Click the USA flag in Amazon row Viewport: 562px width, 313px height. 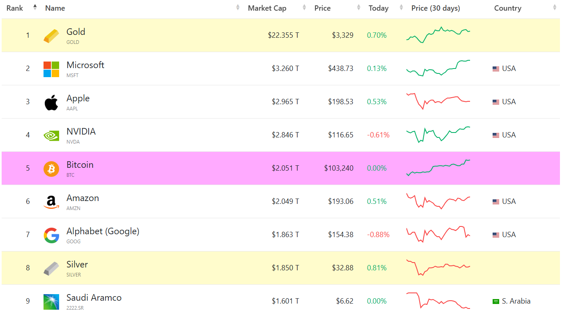pos(496,202)
